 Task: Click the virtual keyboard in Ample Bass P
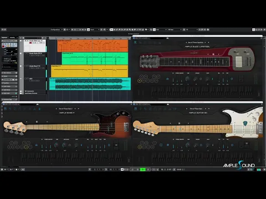pos(71,158)
